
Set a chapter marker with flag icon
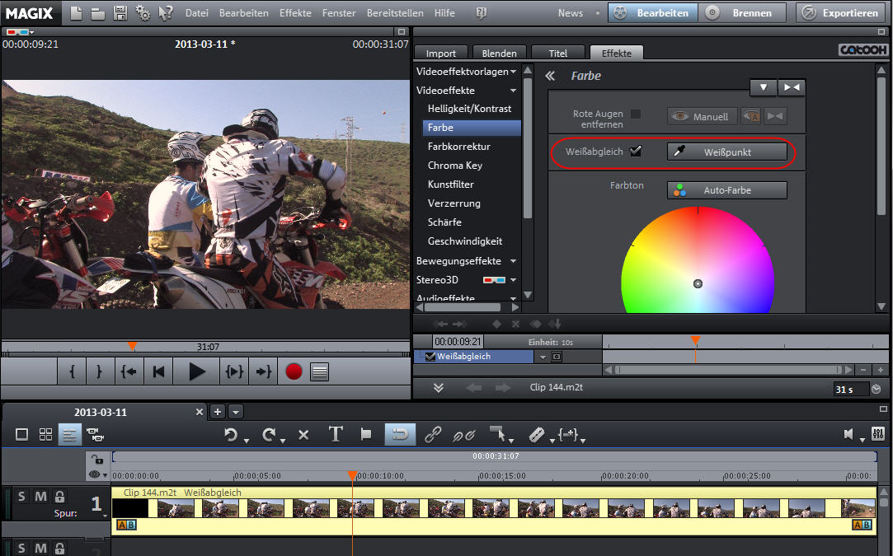[366, 435]
